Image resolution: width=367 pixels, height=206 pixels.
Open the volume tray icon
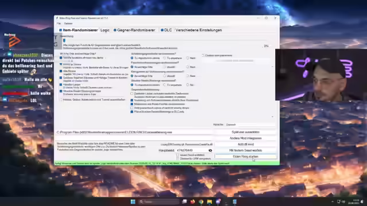(x=343, y=201)
